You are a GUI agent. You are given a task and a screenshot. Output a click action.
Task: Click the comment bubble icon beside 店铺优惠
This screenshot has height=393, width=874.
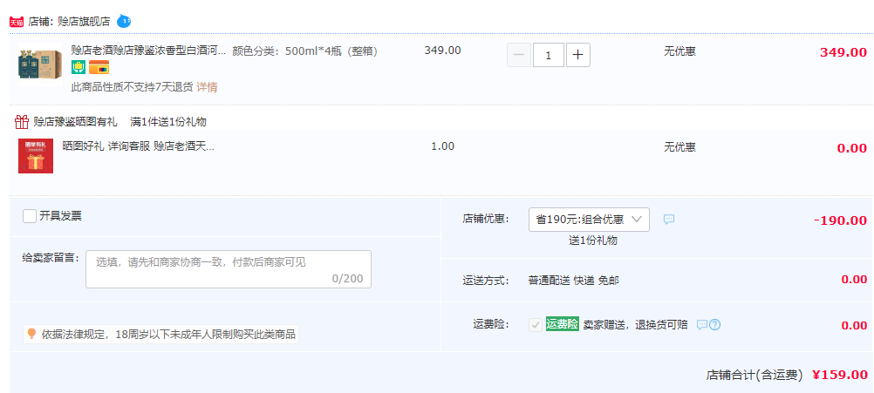click(669, 220)
